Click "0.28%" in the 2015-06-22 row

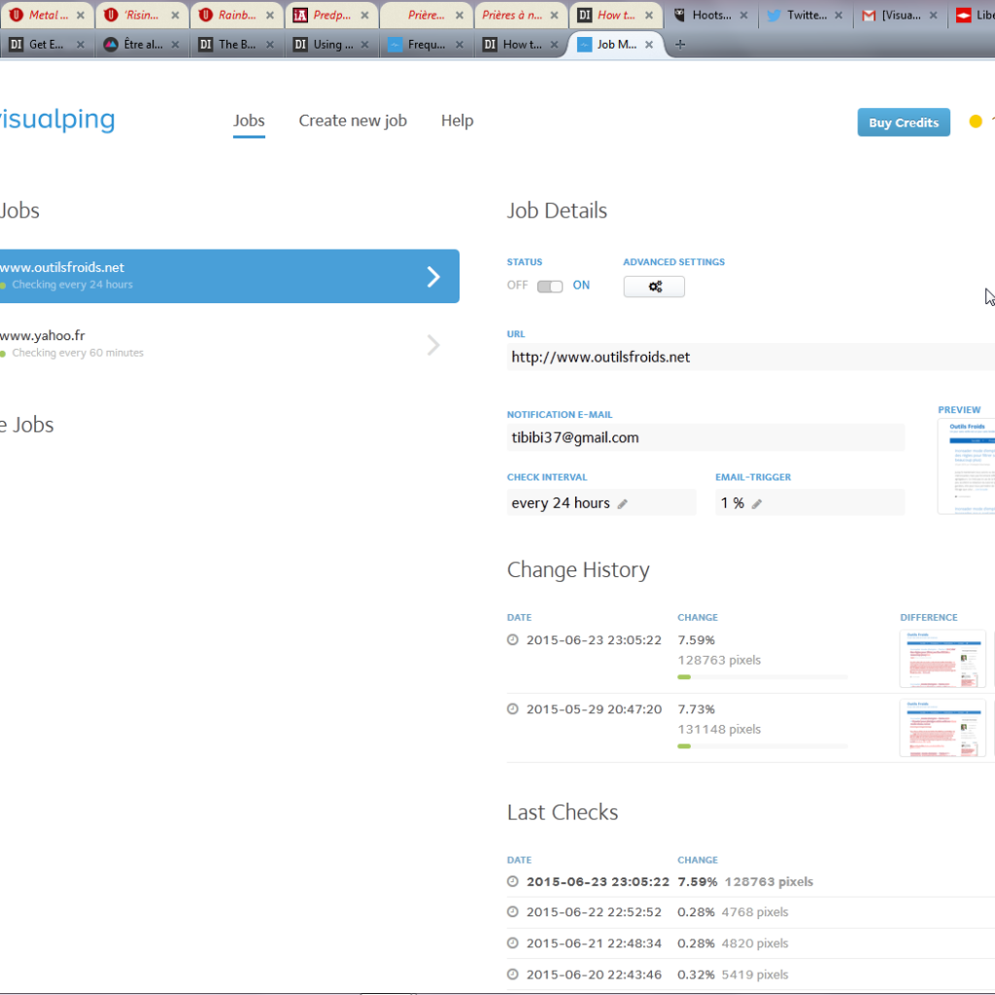pos(696,912)
